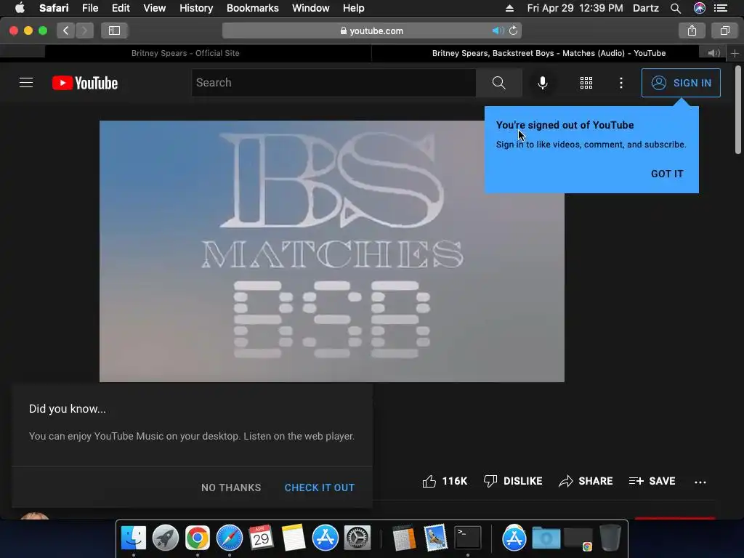Click the Dislike thumbs down button
This screenshot has width=744, height=558.
click(x=513, y=481)
